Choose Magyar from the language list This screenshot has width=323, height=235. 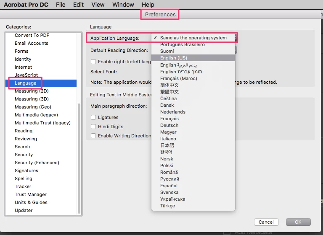[193, 132]
